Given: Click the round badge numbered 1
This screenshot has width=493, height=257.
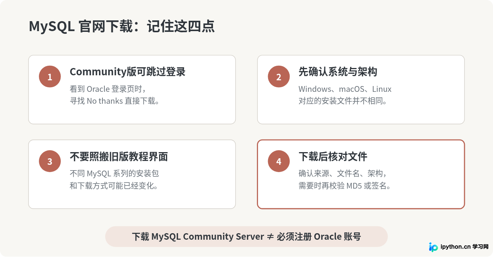Looking at the screenshot, I should click(x=50, y=76).
